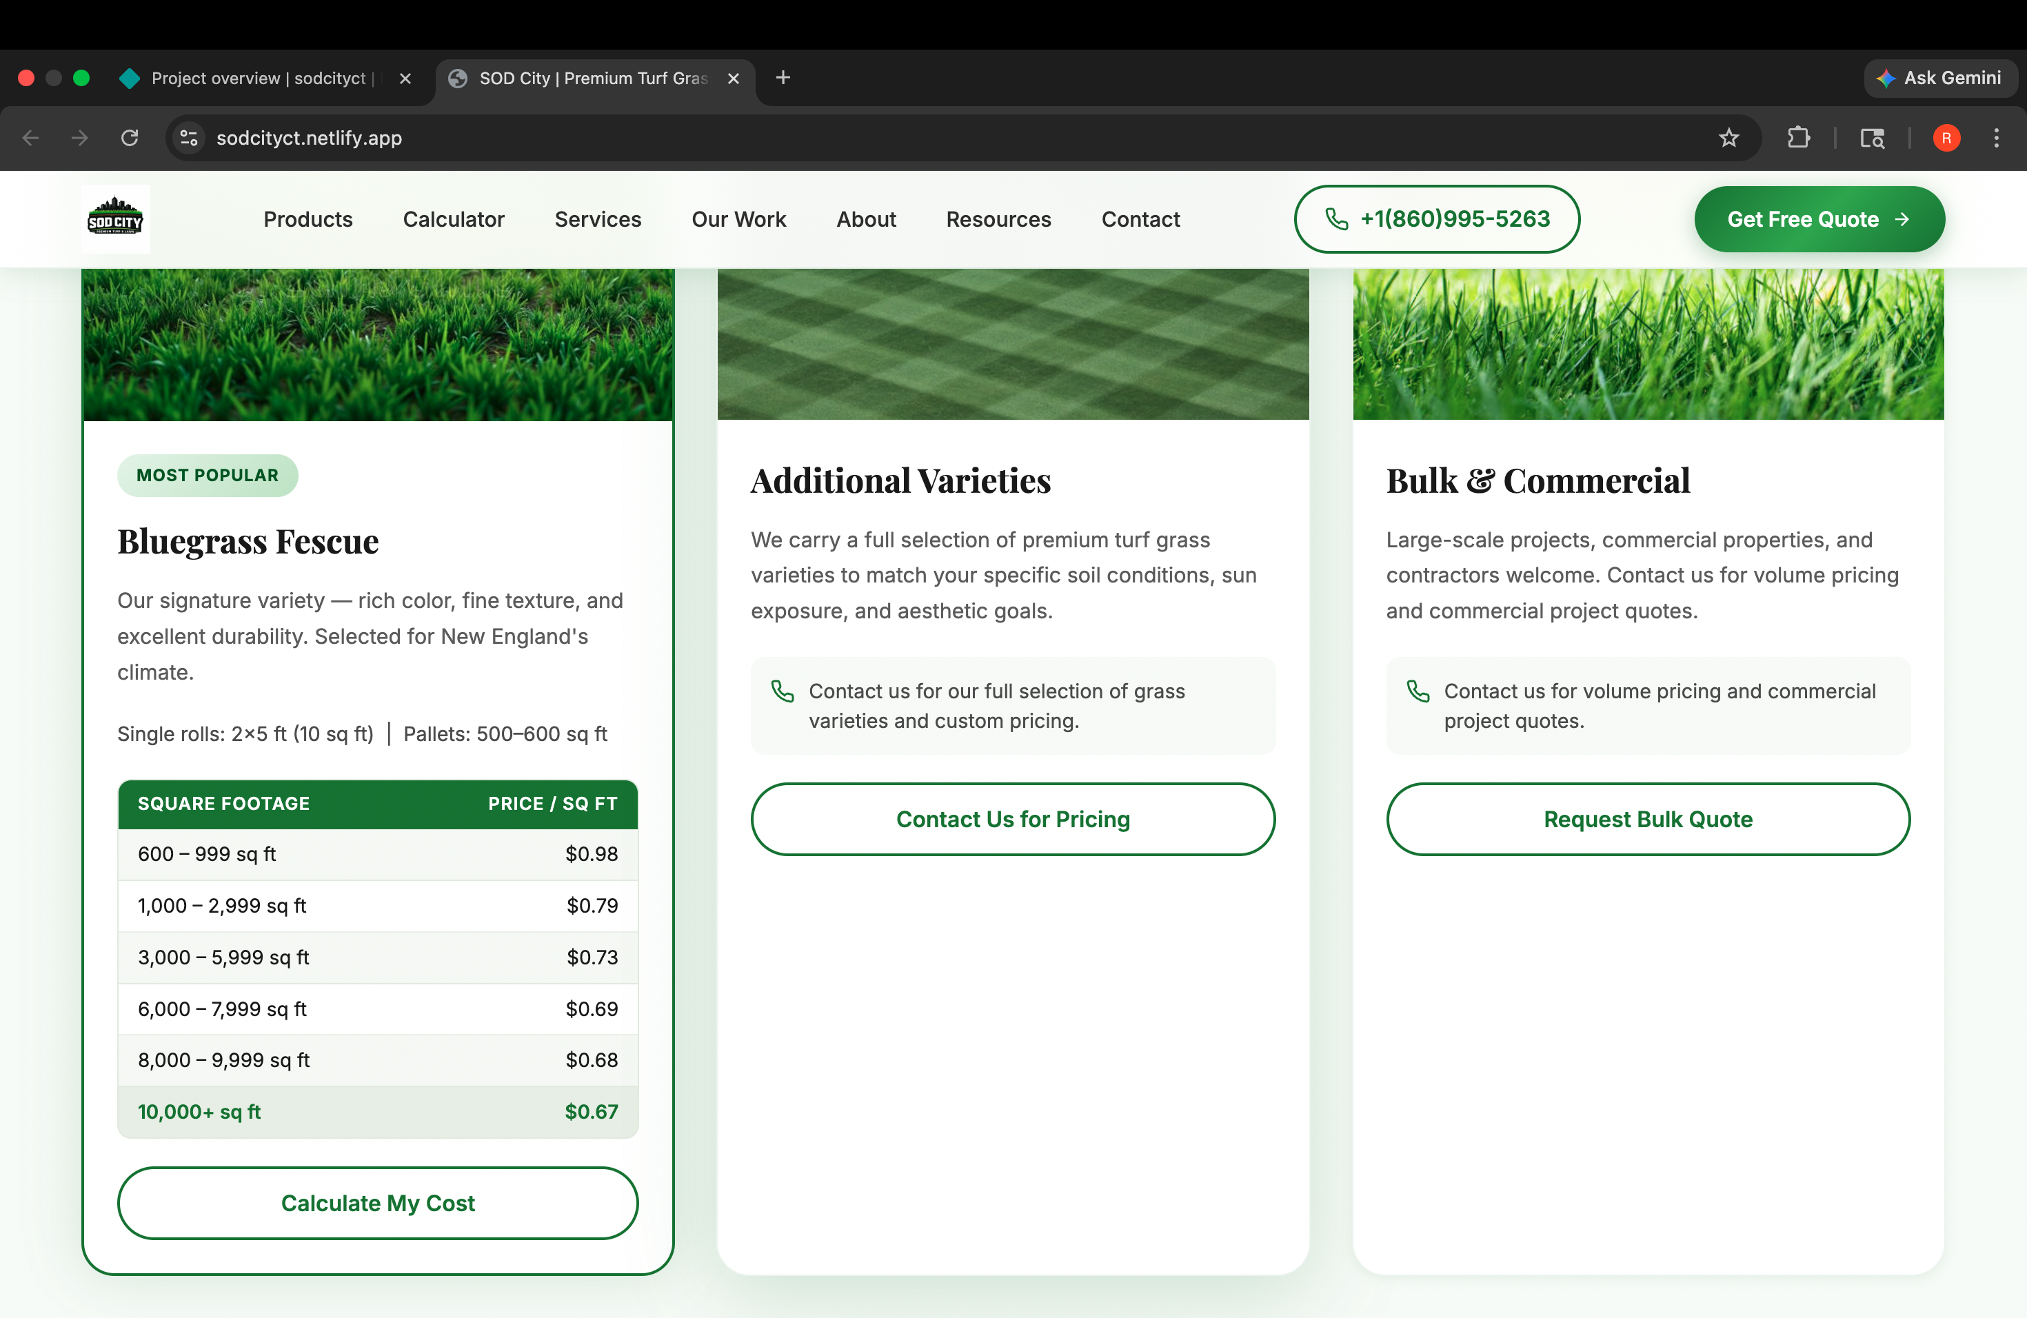Close the Project overview tab
The image size is (2027, 1318).
click(405, 79)
